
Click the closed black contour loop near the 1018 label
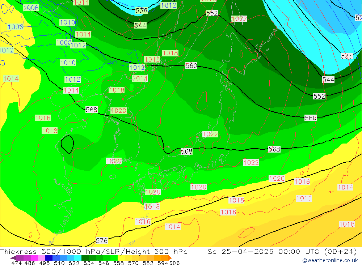coord(67,144)
